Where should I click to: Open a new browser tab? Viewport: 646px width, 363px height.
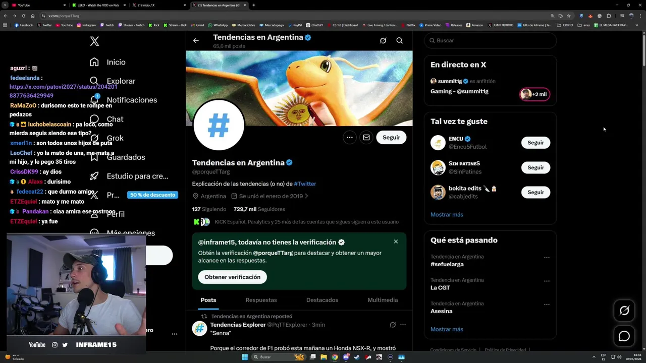253,5
